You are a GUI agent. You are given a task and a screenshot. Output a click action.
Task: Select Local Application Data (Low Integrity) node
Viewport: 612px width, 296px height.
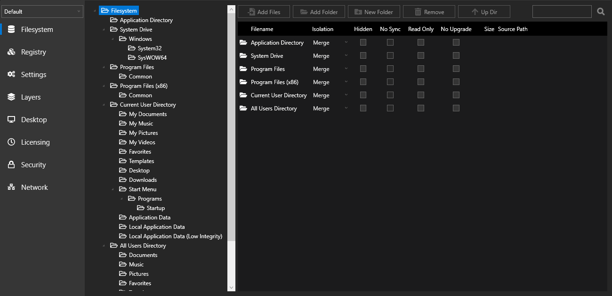pos(176,236)
